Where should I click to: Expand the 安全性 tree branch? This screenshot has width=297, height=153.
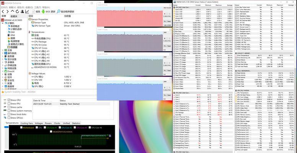click(x=2, y=80)
